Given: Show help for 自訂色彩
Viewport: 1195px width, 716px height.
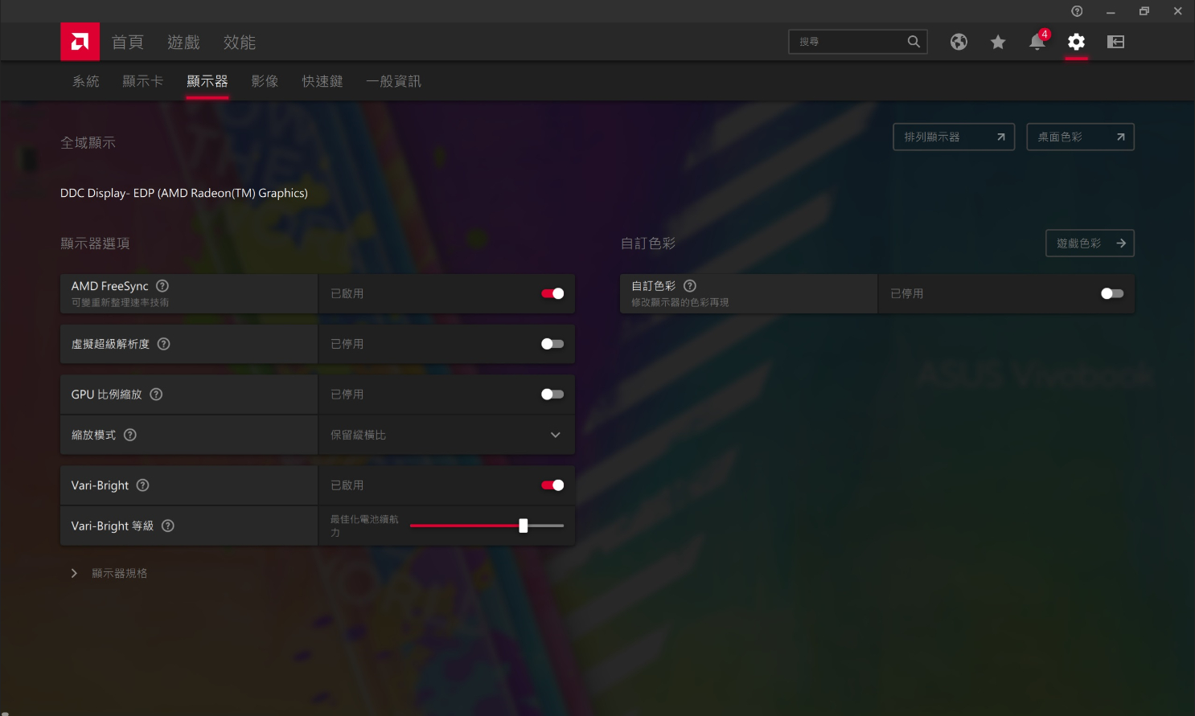Looking at the screenshot, I should tap(690, 286).
